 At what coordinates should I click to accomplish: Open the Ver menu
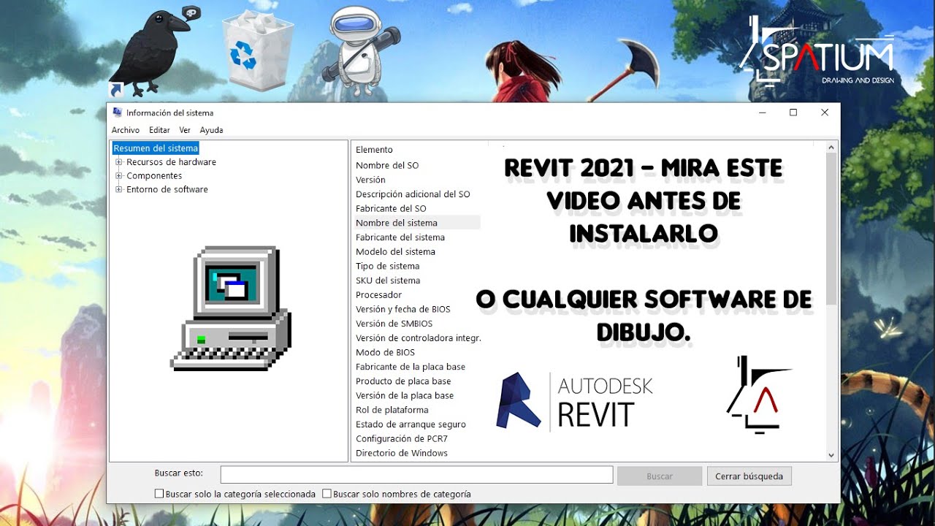point(185,130)
